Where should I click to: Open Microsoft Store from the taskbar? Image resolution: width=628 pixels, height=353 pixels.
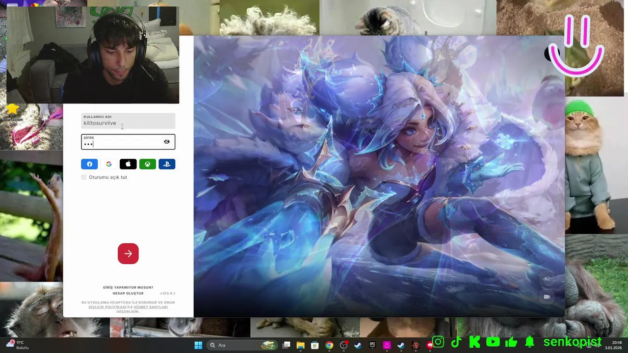315,345
